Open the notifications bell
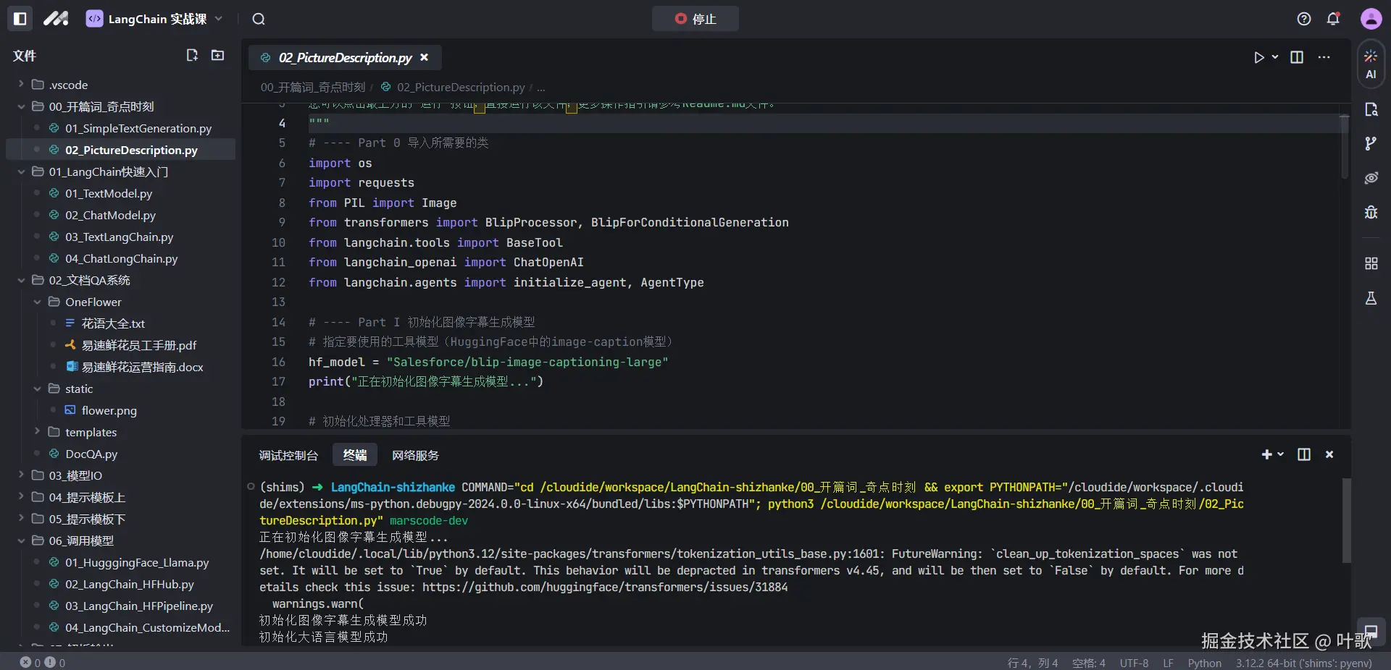Viewport: 1391px width, 670px height. pos(1333,19)
